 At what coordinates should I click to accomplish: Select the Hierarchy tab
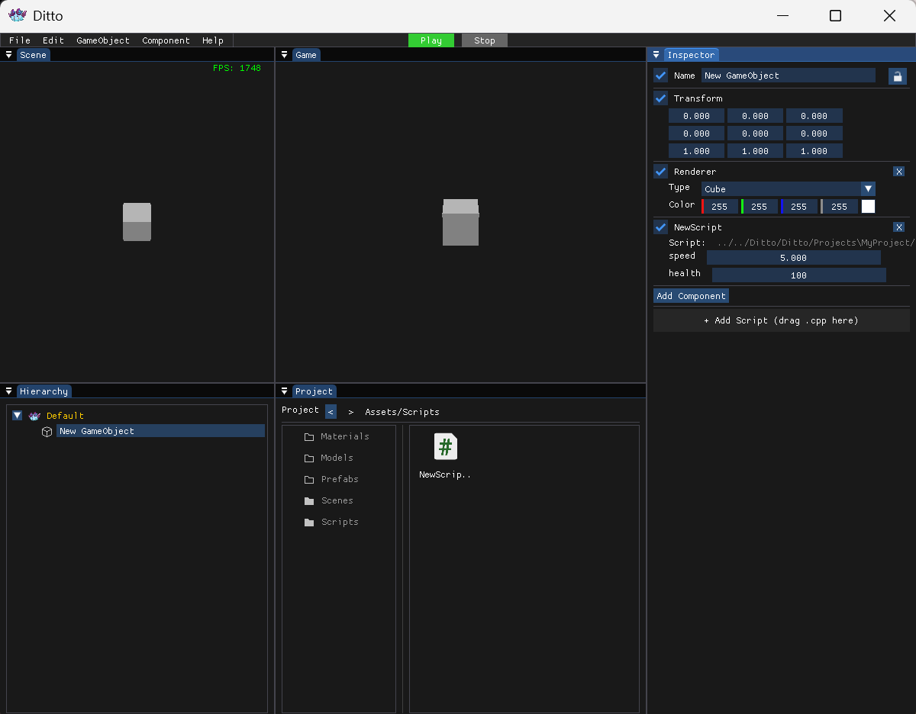click(44, 391)
